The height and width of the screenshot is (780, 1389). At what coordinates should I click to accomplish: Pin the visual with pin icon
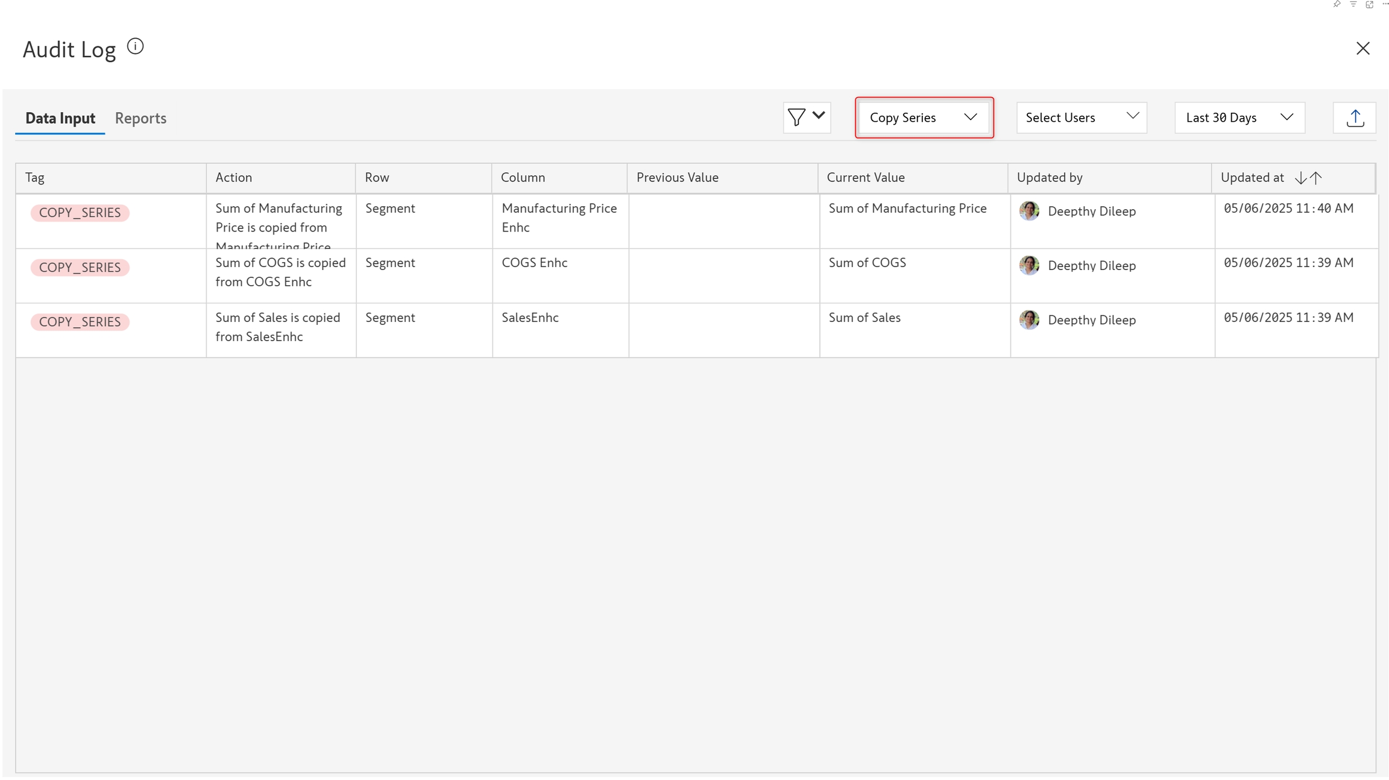(x=1337, y=4)
